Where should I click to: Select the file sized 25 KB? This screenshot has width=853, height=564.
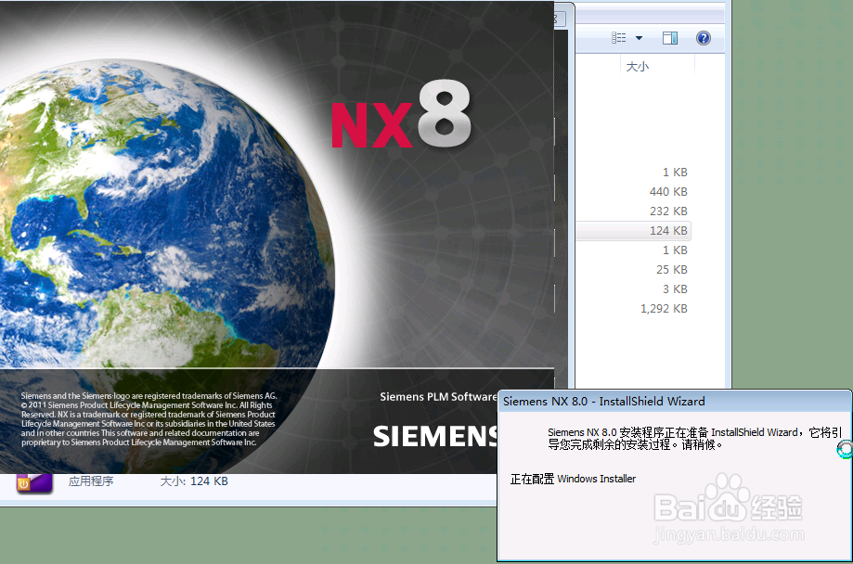(671, 269)
